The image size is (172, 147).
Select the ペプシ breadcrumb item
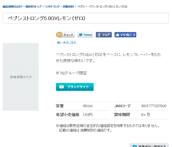tap(81, 6)
